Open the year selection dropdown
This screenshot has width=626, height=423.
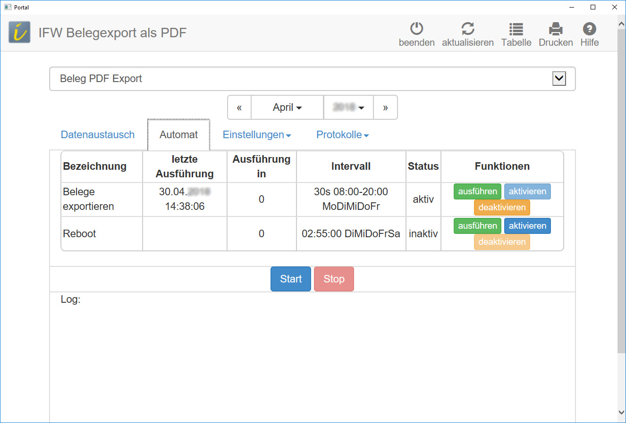pos(348,108)
